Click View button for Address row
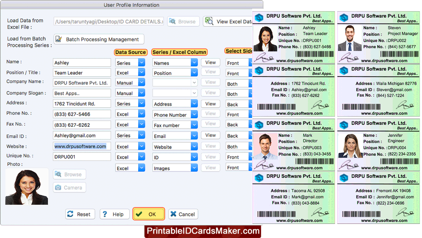422x238 pixels. point(211,104)
